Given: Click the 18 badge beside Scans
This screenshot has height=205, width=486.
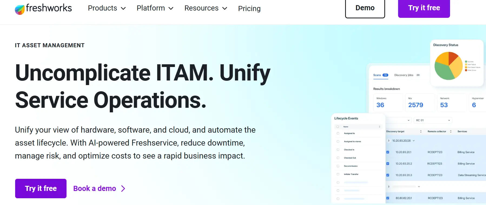Looking at the screenshot, I should coord(385,75).
